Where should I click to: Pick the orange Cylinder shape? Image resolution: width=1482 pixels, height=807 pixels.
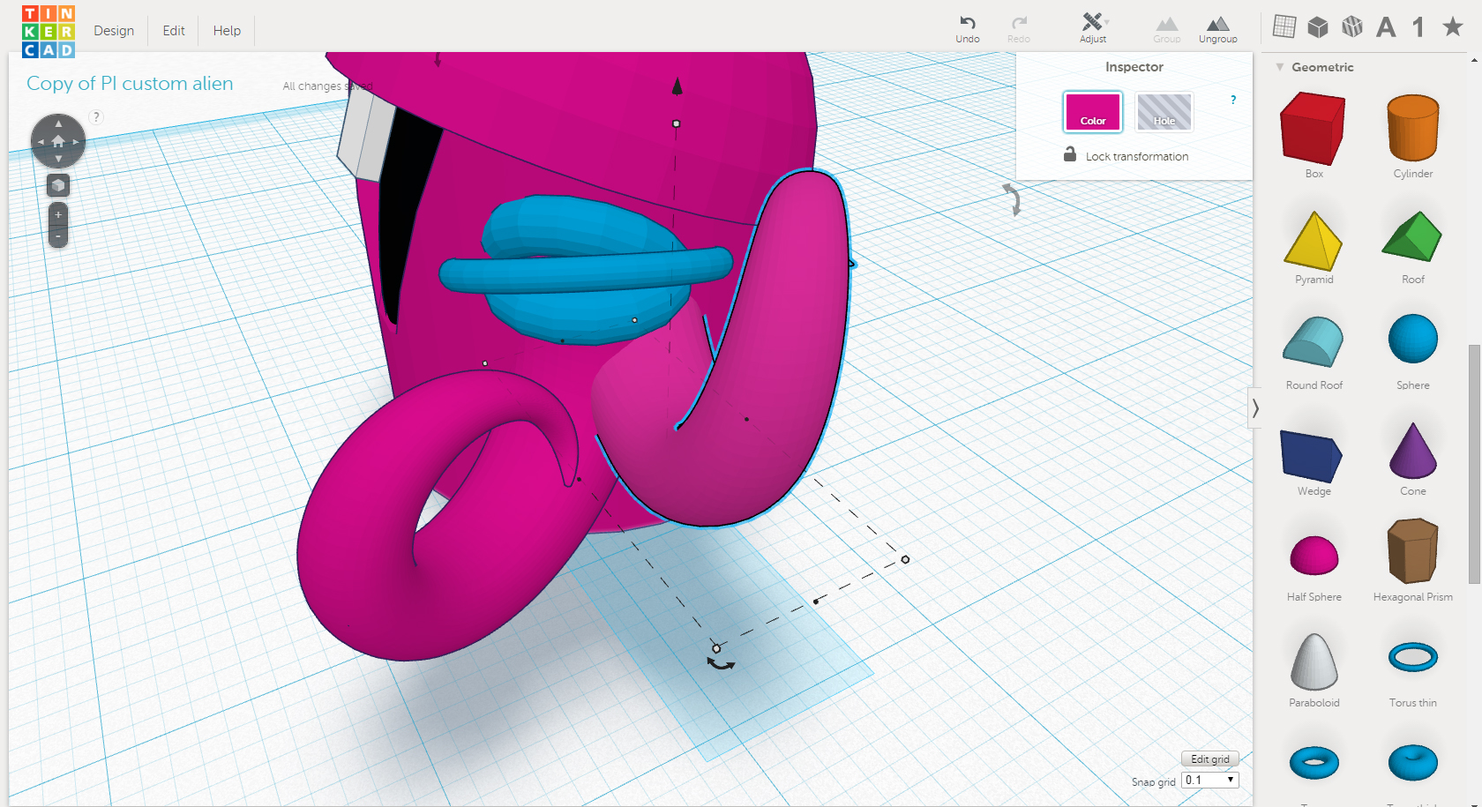[1413, 128]
